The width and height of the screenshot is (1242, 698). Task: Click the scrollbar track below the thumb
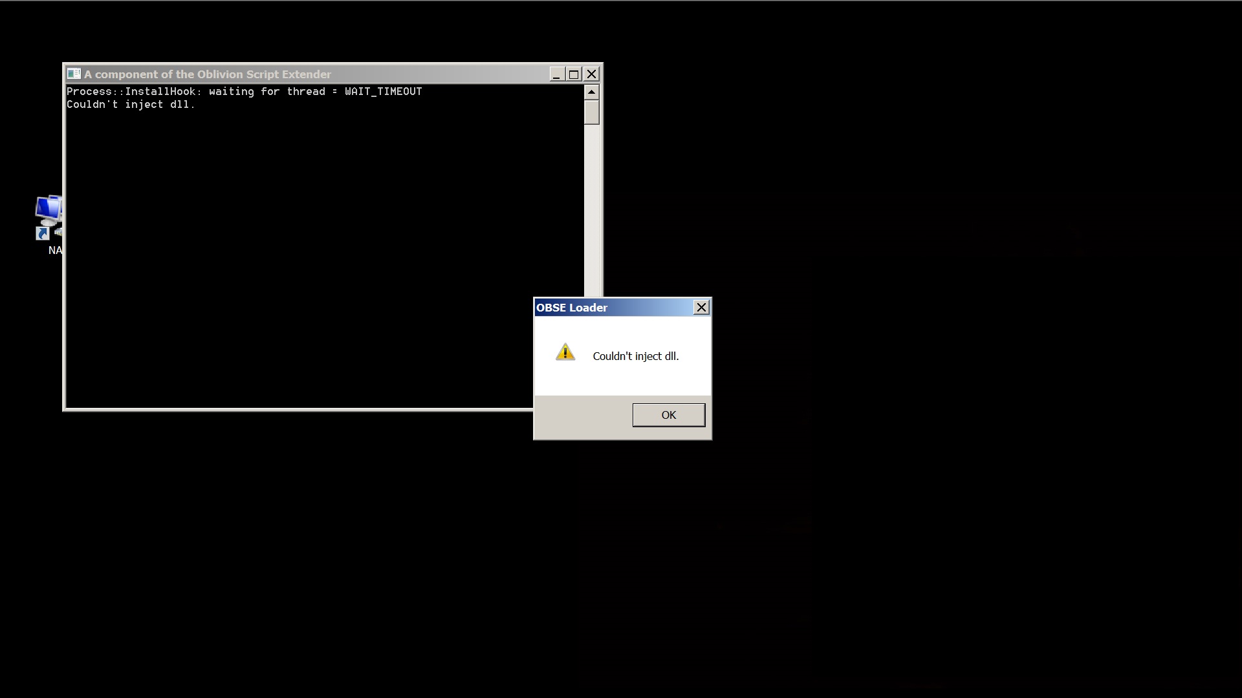pyautogui.click(x=591, y=207)
